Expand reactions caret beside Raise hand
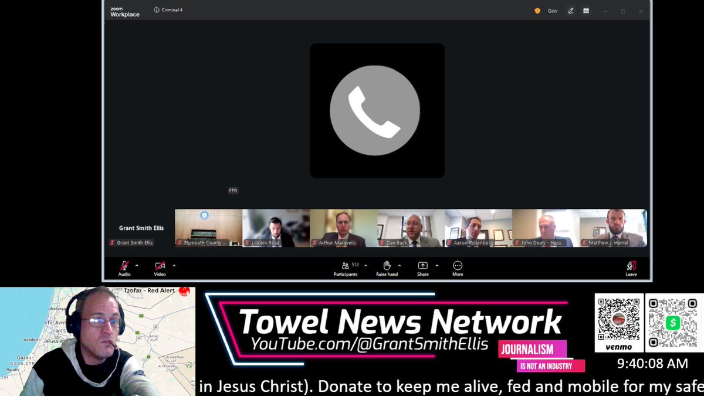 pos(400,265)
